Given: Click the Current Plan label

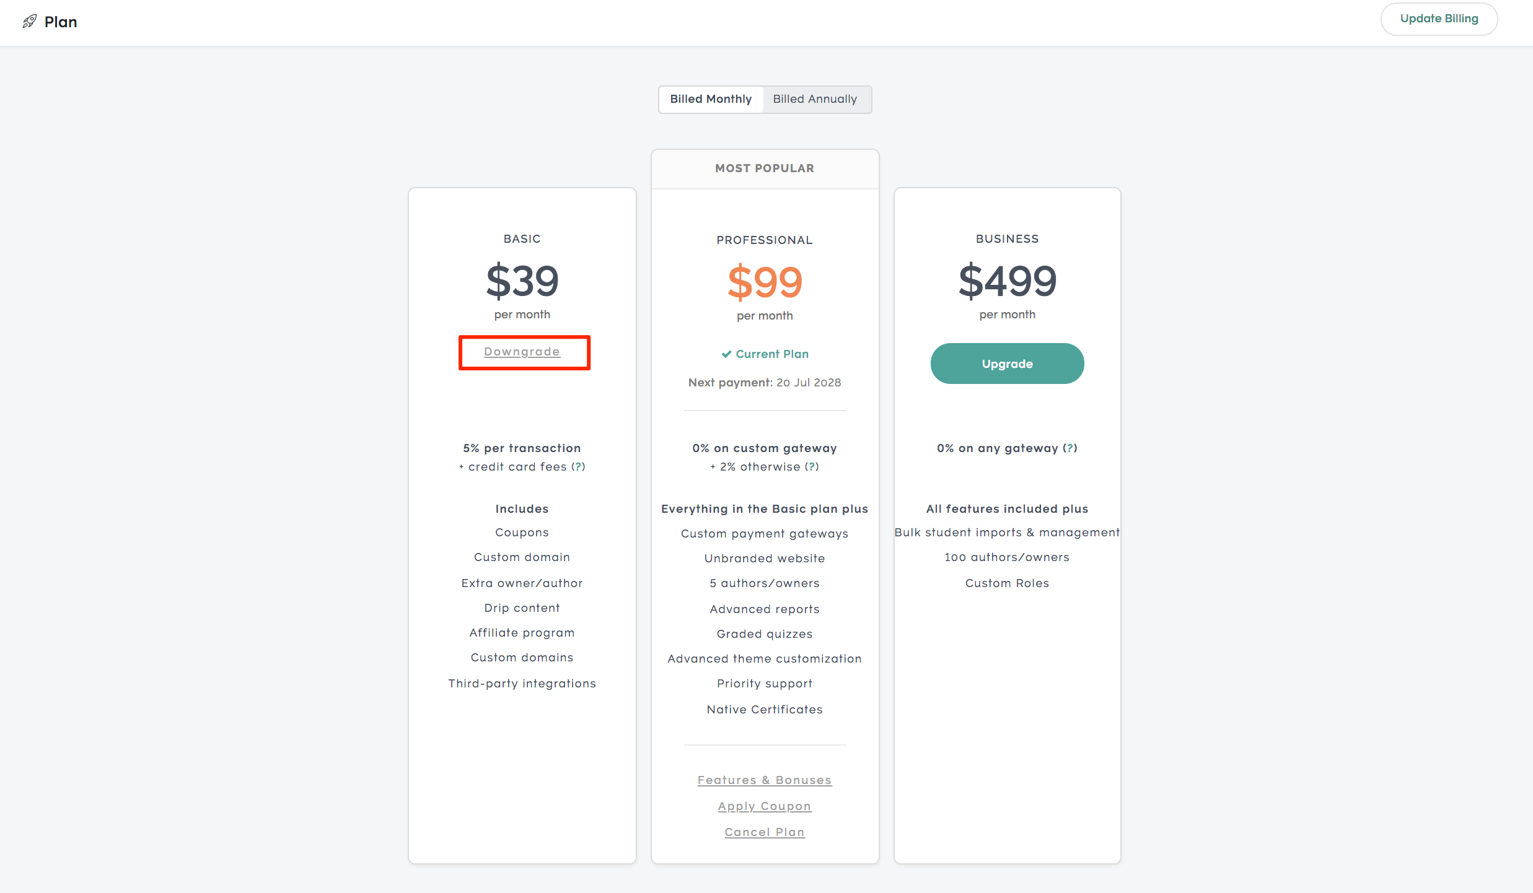Looking at the screenshot, I should pyautogui.click(x=772, y=354).
